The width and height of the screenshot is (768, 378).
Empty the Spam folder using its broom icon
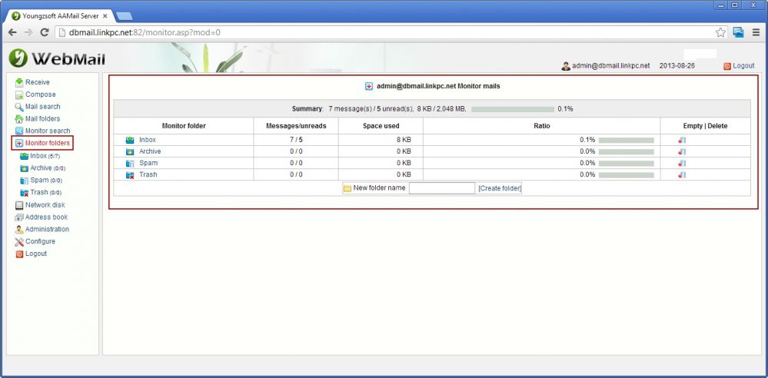click(x=682, y=163)
